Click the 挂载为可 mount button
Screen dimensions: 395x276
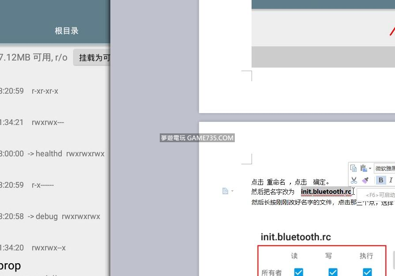coord(92,58)
